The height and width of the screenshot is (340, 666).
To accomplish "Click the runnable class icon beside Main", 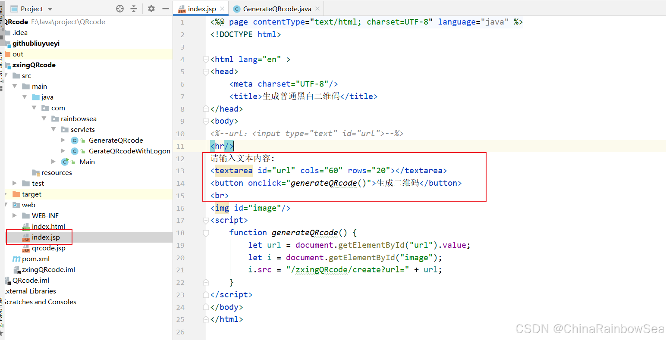I will coord(65,162).
